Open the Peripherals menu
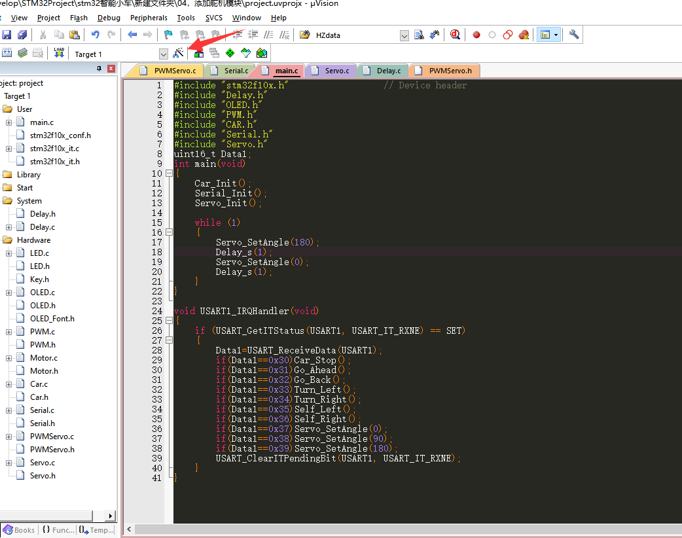 pos(149,18)
